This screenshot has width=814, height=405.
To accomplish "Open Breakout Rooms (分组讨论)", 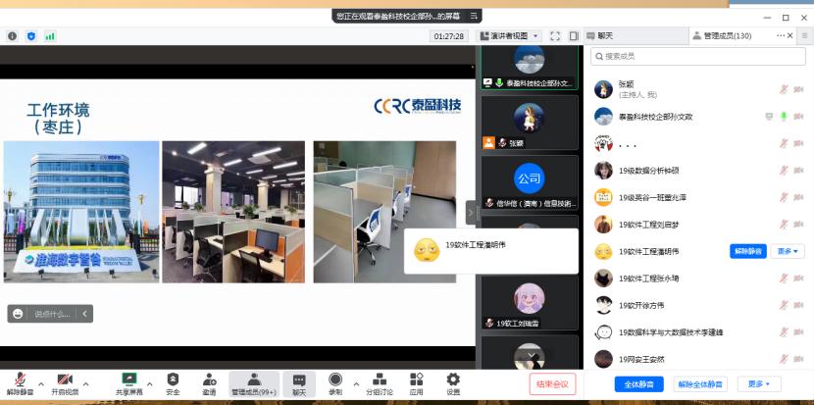I will [x=380, y=380].
